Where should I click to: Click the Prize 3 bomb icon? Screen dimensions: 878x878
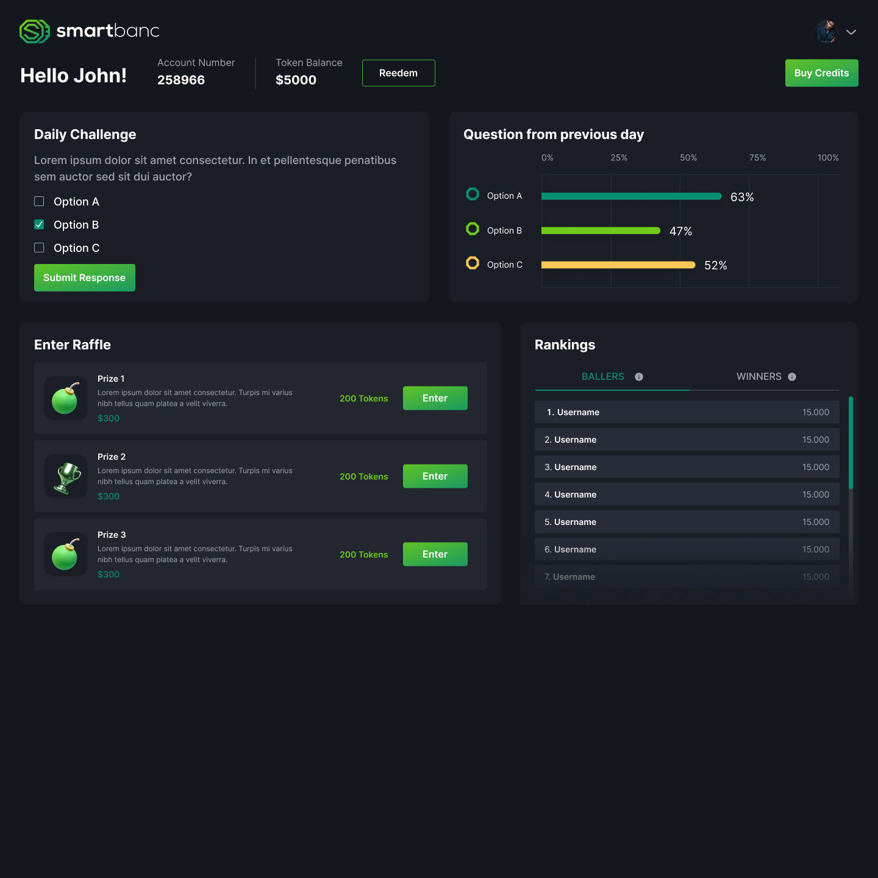pyautogui.click(x=66, y=554)
